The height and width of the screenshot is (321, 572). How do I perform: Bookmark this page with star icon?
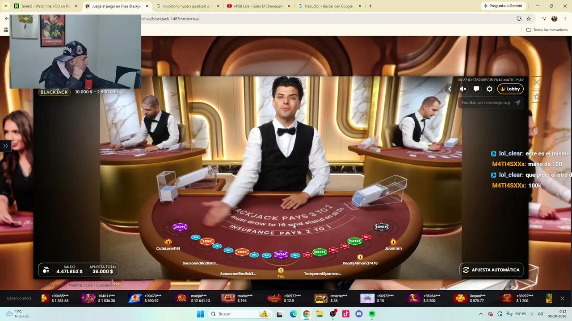coord(529,19)
